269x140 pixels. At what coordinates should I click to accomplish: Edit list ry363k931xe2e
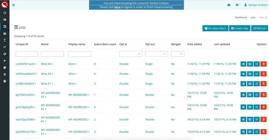pos(257,64)
